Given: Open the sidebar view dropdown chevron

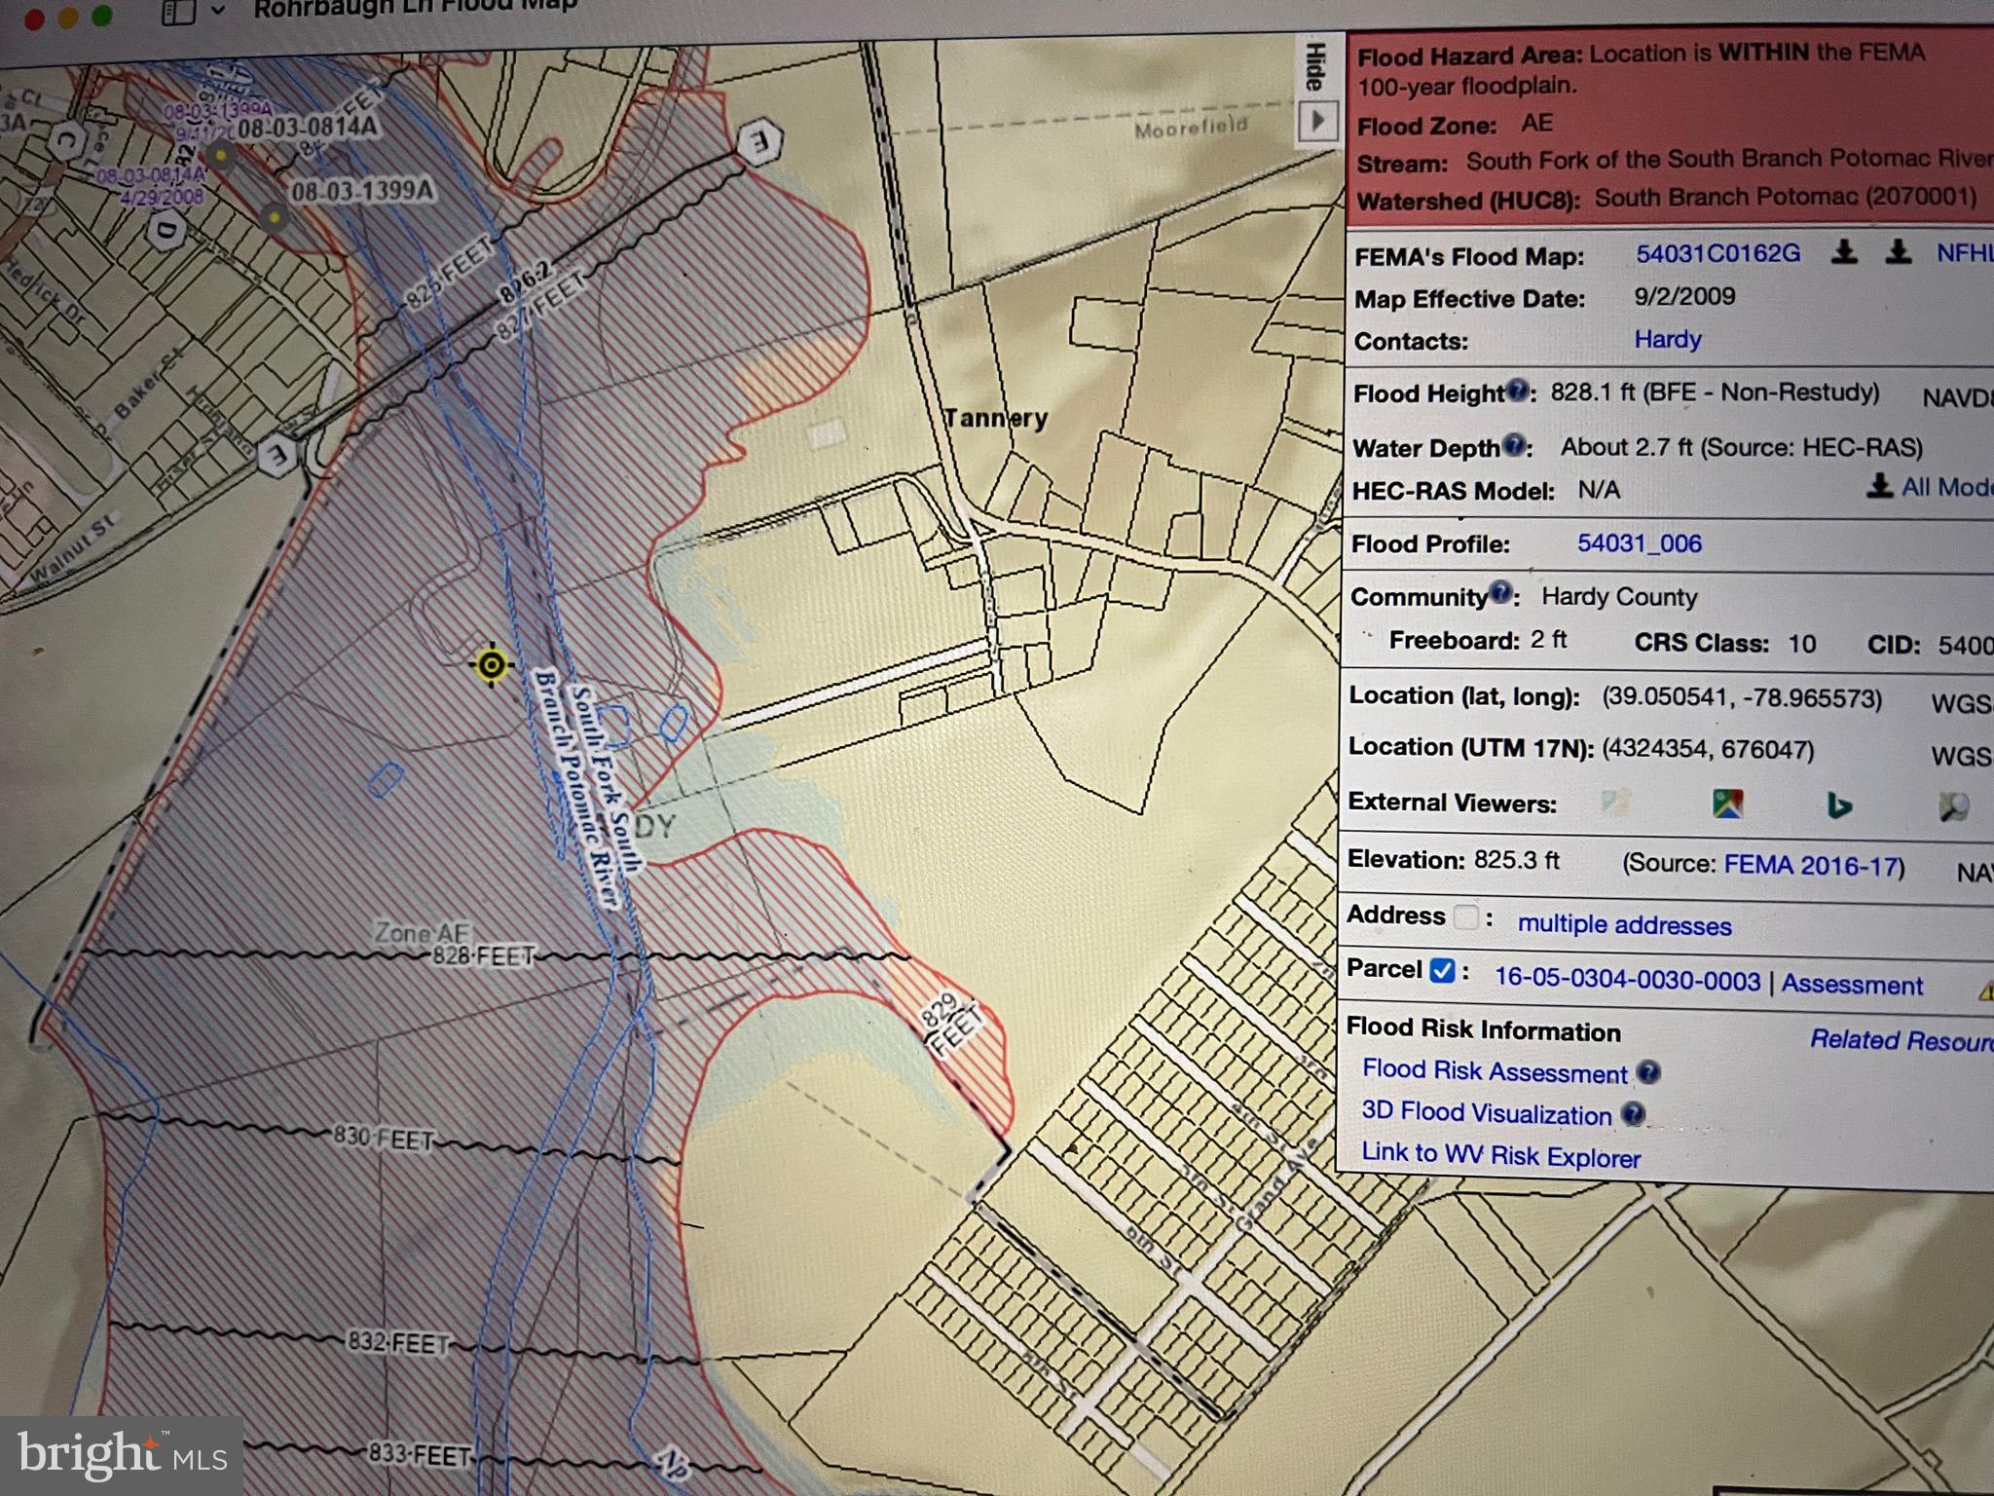Looking at the screenshot, I should 218,11.
